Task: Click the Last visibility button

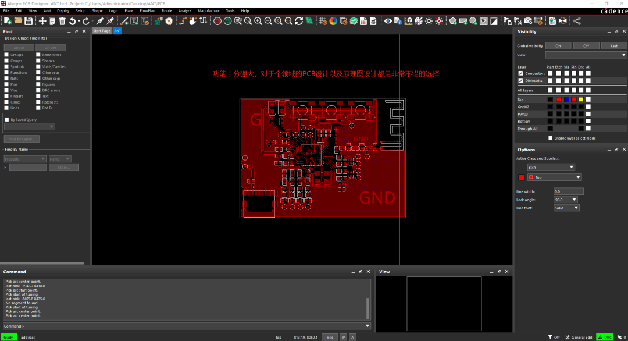Action: [x=614, y=46]
